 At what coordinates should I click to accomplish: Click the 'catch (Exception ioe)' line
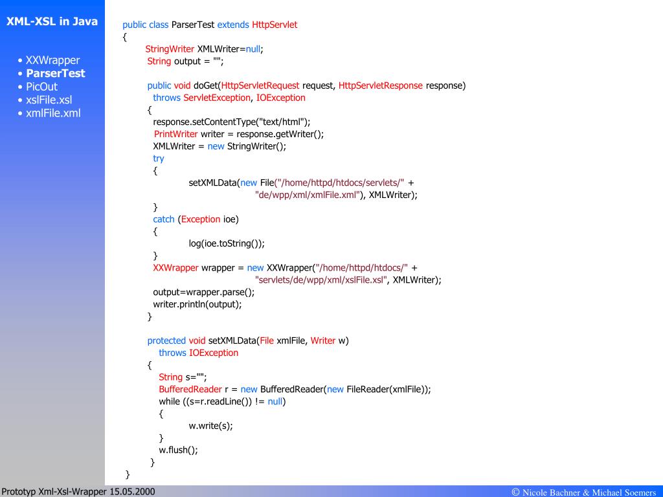(x=196, y=219)
